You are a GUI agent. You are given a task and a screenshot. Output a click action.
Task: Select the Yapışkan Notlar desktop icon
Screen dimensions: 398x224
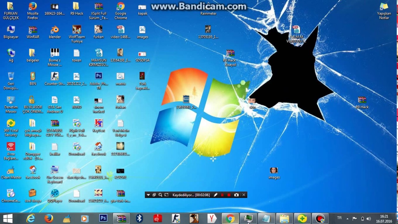tap(384, 11)
